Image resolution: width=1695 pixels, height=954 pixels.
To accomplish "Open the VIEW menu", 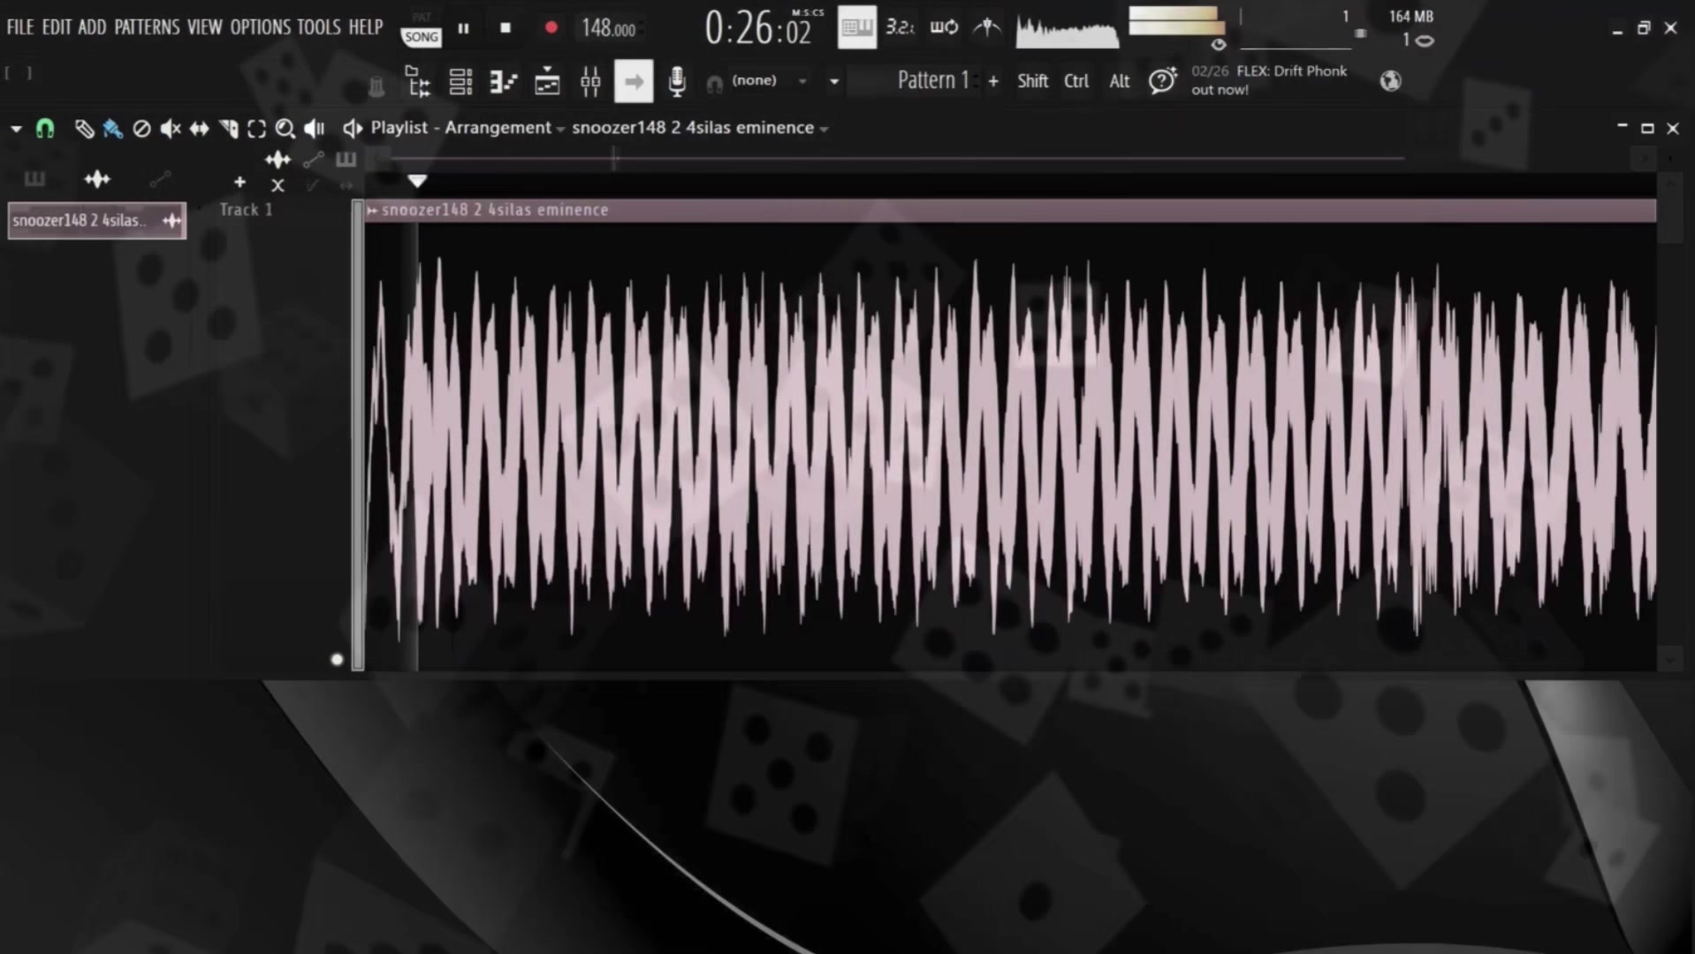I will (x=204, y=27).
